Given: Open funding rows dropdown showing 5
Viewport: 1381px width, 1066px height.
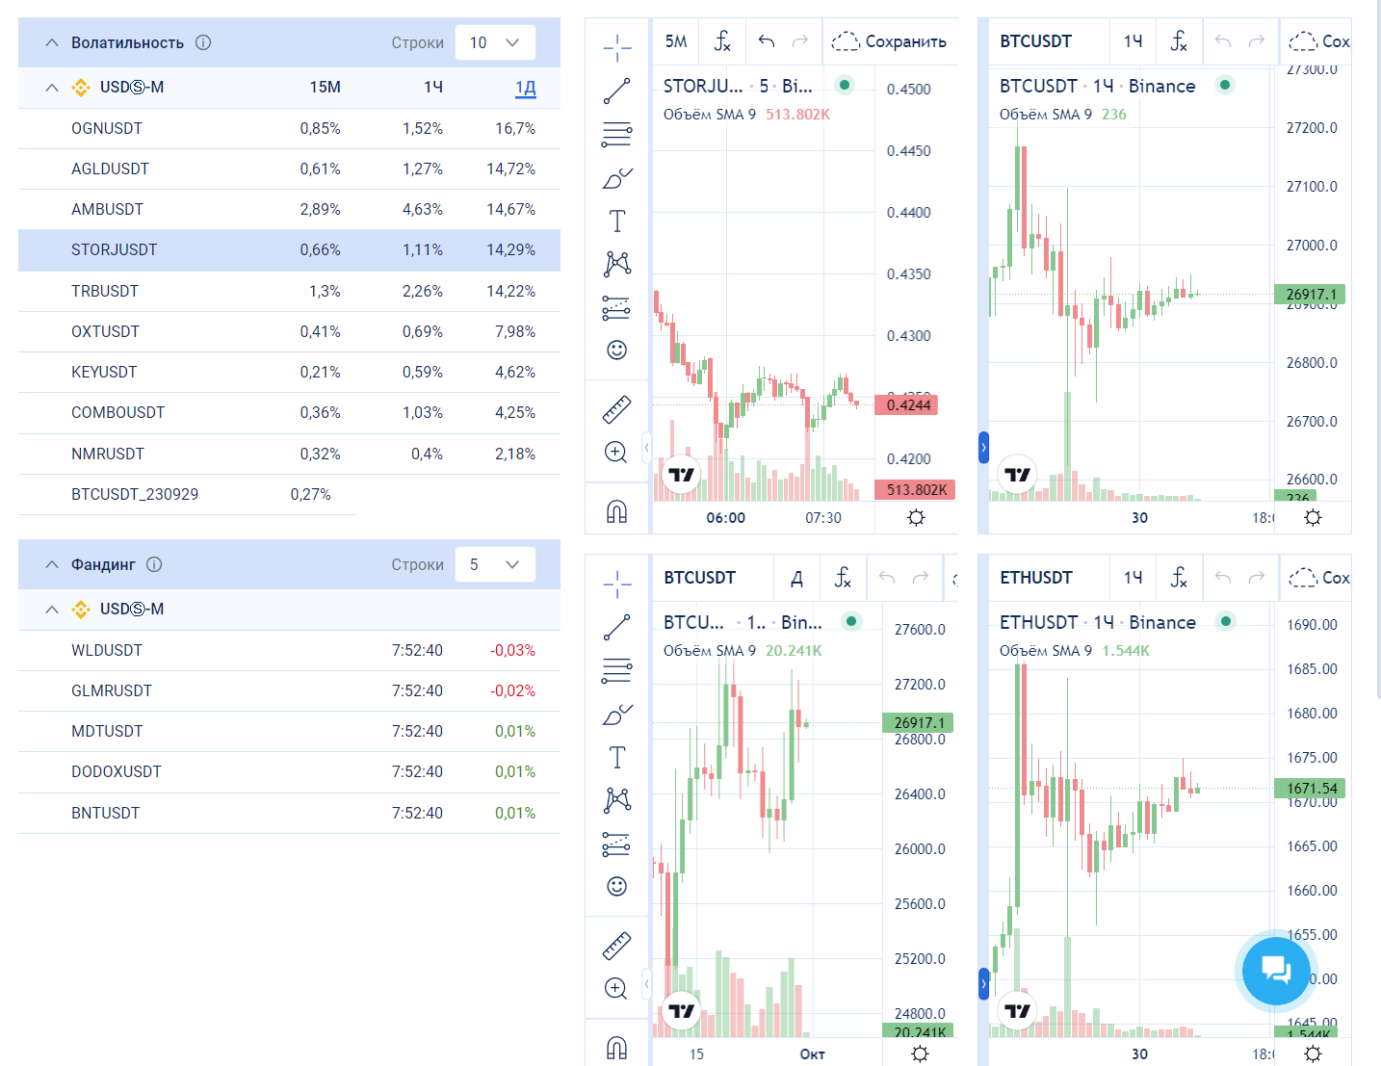Looking at the screenshot, I should (495, 564).
